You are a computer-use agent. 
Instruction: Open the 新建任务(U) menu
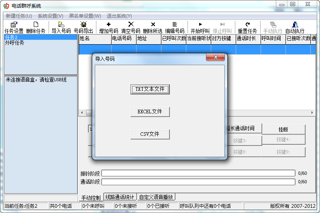pos(19,16)
